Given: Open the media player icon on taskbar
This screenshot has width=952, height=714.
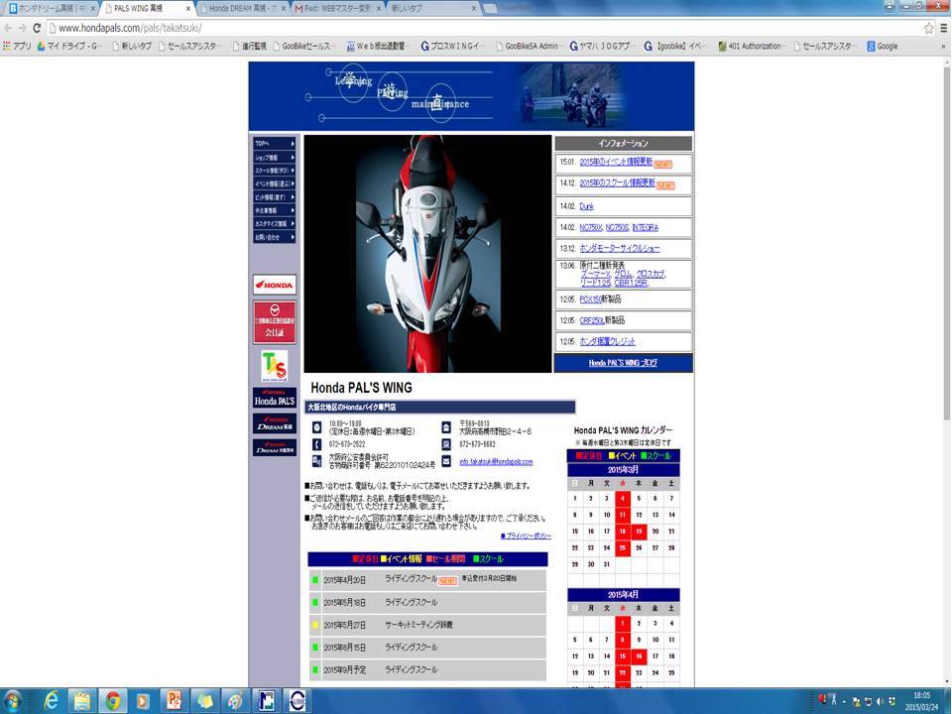Looking at the screenshot, I should click(x=143, y=702).
